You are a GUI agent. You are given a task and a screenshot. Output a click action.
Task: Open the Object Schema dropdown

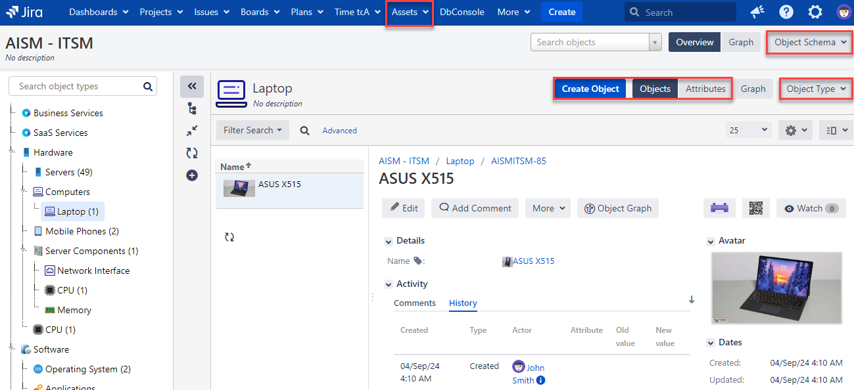[x=810, y=42]
